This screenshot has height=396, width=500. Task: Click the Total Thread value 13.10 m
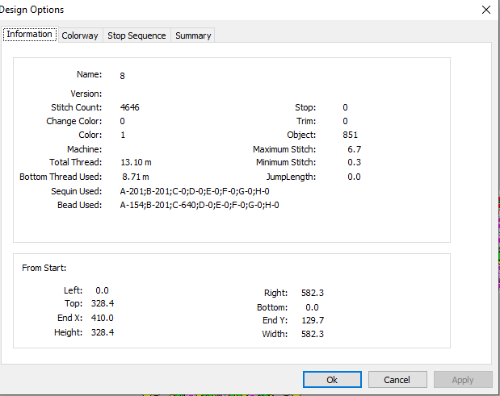[x=136, y=162]
